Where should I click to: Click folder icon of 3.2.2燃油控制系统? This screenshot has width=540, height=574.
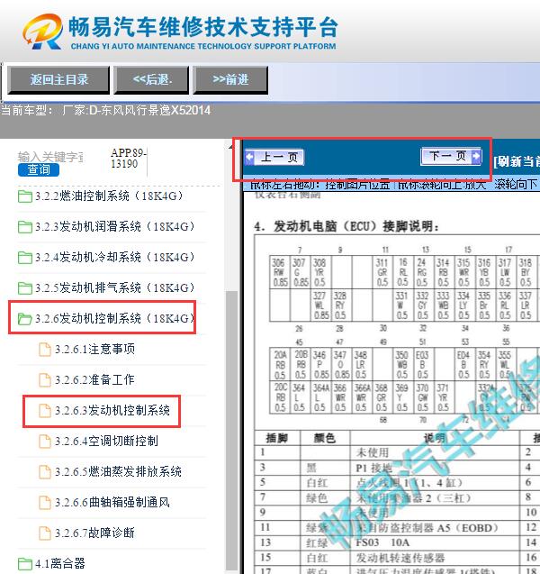pyautogui.click(x=25, y=196)
